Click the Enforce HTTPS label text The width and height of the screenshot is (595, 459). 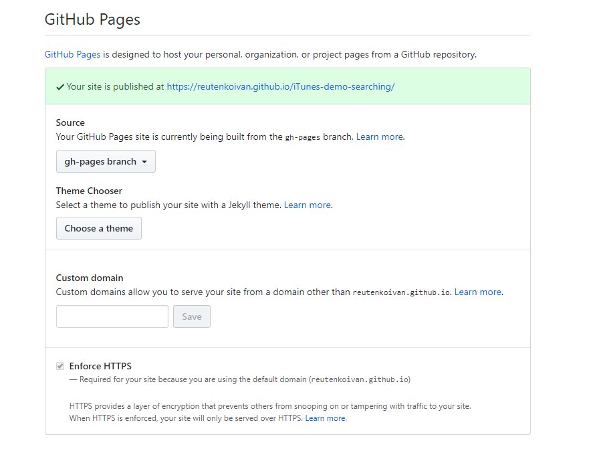point(100,366)
